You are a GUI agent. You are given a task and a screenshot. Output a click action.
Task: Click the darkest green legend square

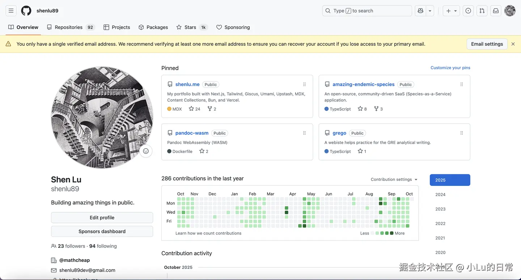[x=391, y=233]
